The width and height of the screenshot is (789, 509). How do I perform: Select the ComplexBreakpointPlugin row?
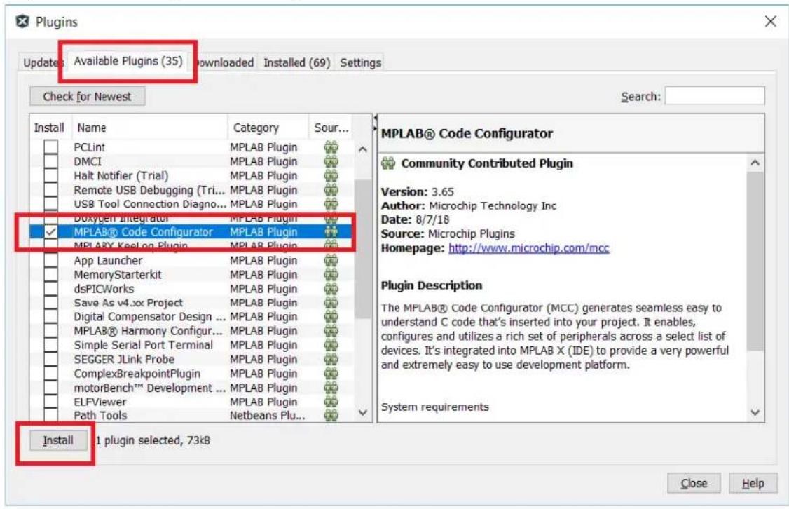tap(191, 374)
